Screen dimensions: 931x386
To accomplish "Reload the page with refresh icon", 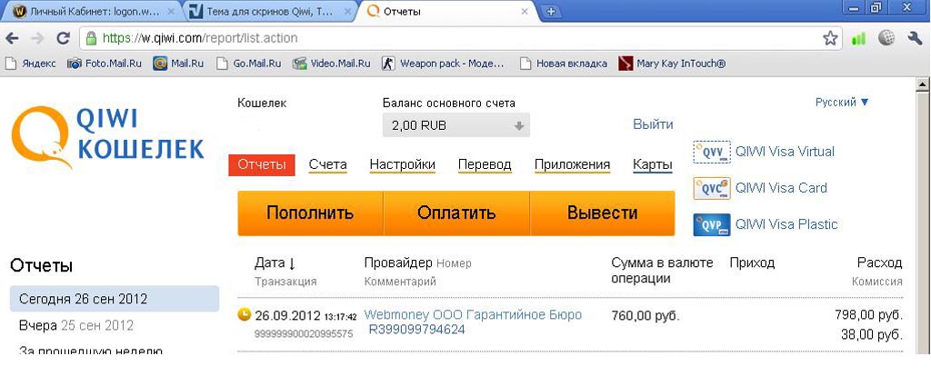I will 63,38.
